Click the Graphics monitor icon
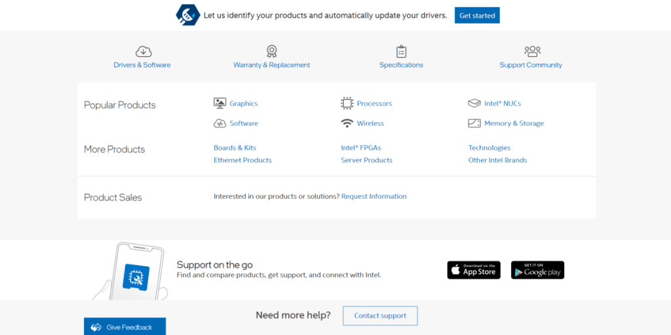Viewport: 671px width, 335px height. click(x=220, y=103)
